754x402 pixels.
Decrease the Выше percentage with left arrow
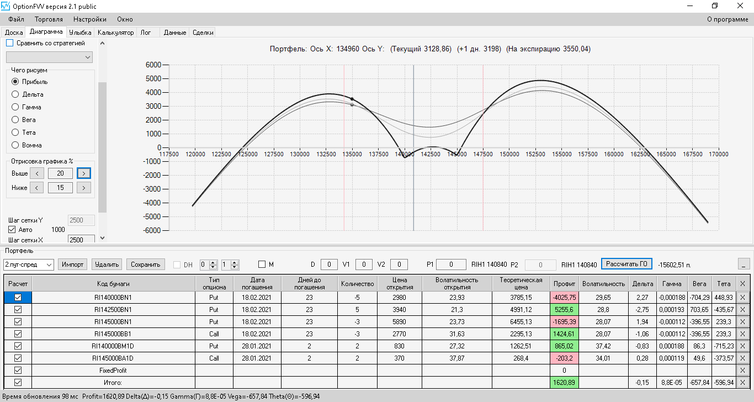pos(36,173)
